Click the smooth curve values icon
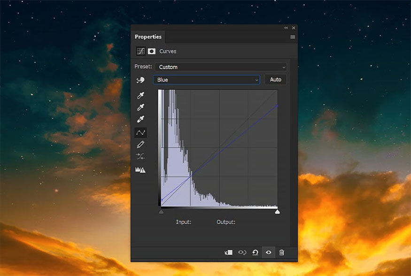Viewport: 411px width, 276px height. 140,157
